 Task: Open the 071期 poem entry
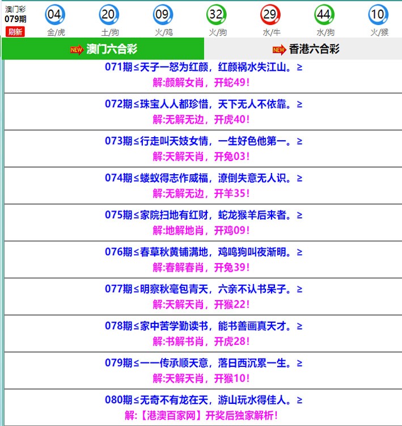click(203, 68)
